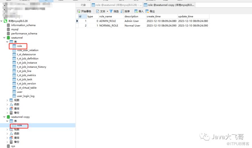252x148 pixels.
Task: Click the type column header
Action: [x=93, y=16]
